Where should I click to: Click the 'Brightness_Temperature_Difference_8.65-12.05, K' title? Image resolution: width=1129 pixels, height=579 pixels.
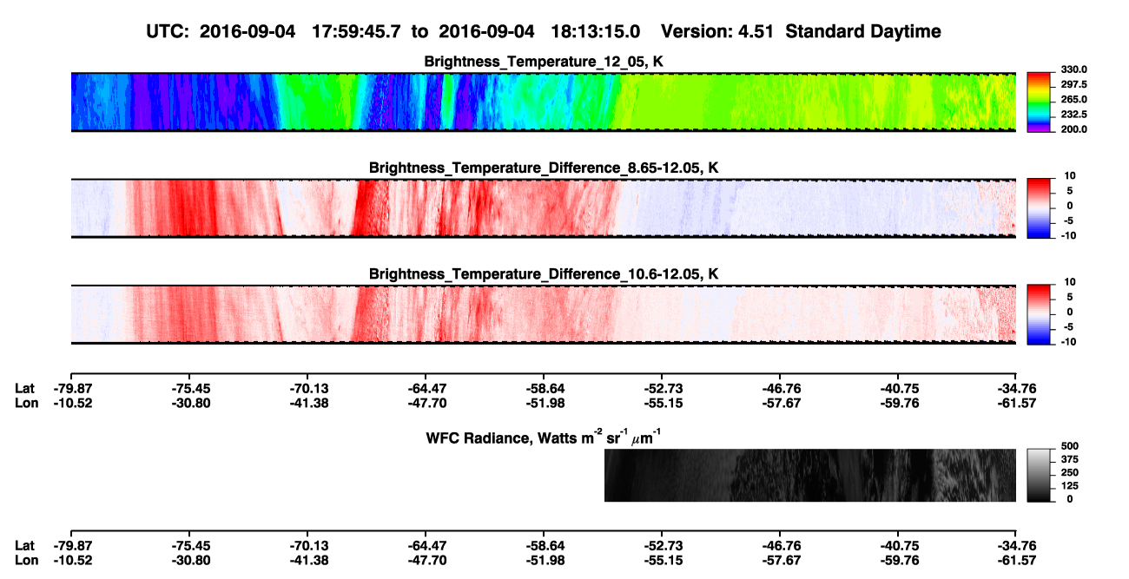tap(544, 168)
